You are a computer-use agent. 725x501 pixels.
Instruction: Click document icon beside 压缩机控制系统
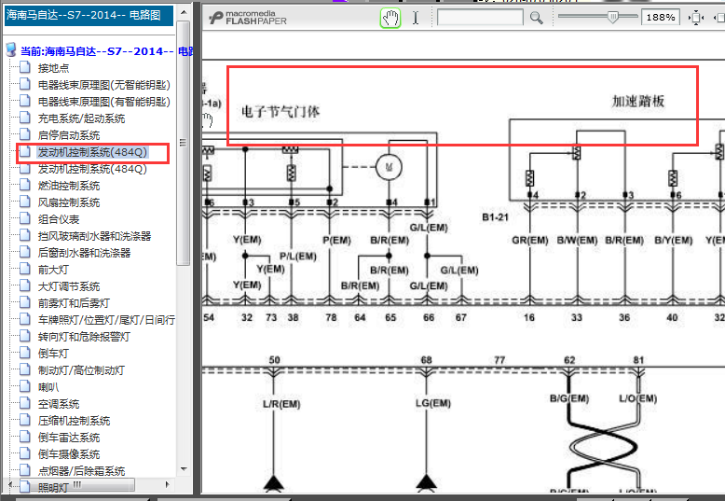coord(25,420)
